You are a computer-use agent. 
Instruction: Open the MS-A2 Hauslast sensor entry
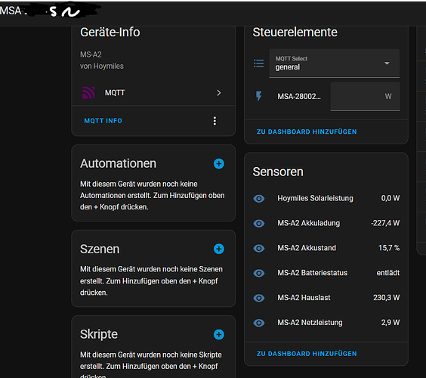pos(326,298)
